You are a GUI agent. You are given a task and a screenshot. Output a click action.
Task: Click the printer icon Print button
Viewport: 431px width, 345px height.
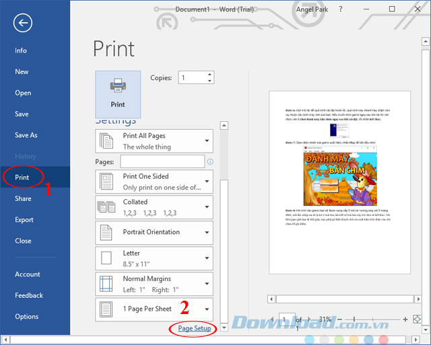click(x=118, y=94)
